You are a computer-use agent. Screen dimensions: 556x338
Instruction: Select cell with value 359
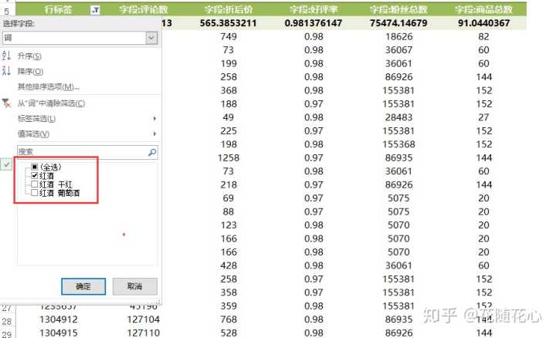tap(229, 306)
